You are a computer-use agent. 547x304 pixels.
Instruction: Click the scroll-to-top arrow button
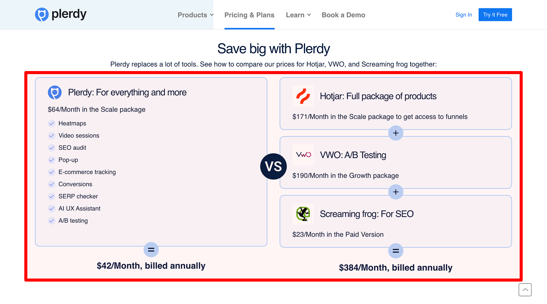pyautogui.click(x=525, y=290)
